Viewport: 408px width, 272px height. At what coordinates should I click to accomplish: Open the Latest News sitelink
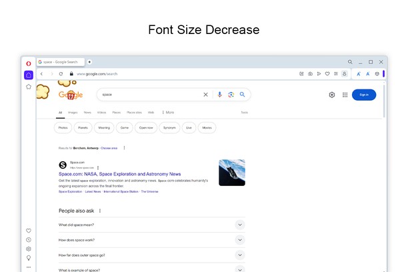(93, 191)
